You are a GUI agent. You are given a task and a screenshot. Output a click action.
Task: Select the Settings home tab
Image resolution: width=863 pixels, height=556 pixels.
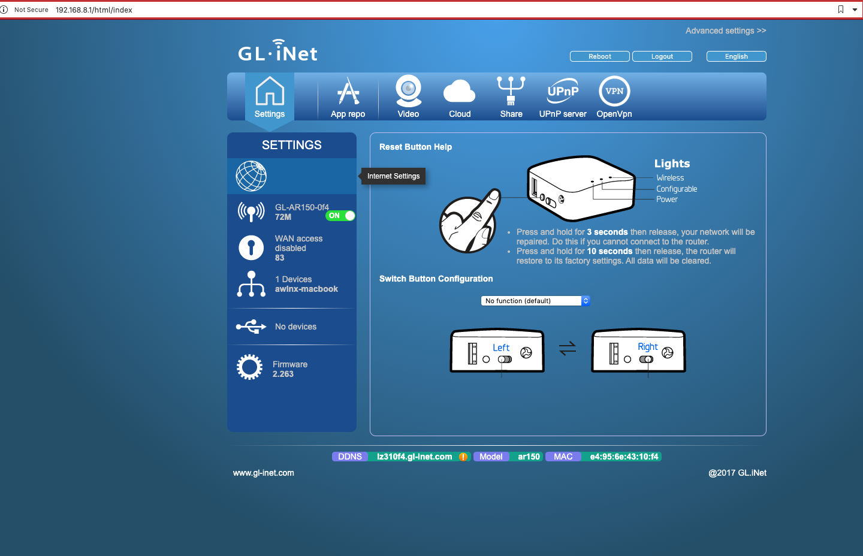(270, 97)
